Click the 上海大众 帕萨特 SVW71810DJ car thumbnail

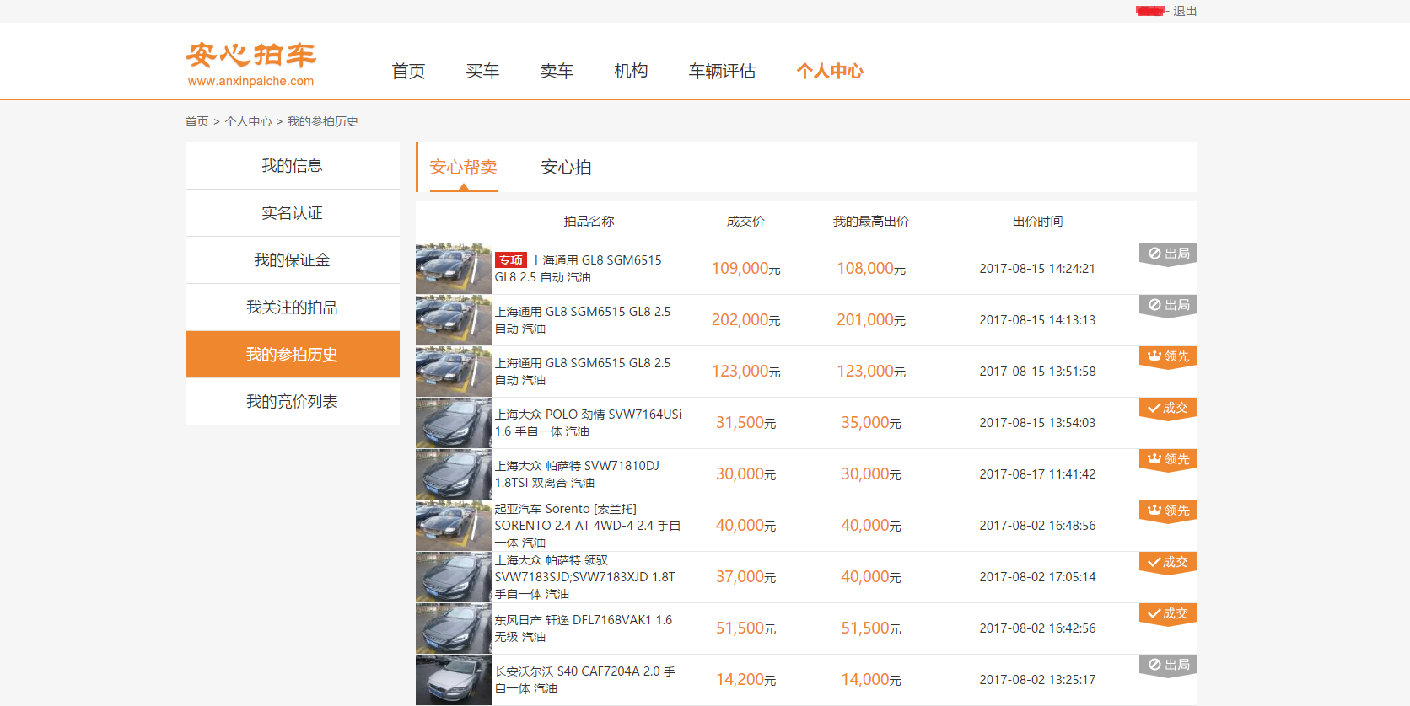point(454,474)
